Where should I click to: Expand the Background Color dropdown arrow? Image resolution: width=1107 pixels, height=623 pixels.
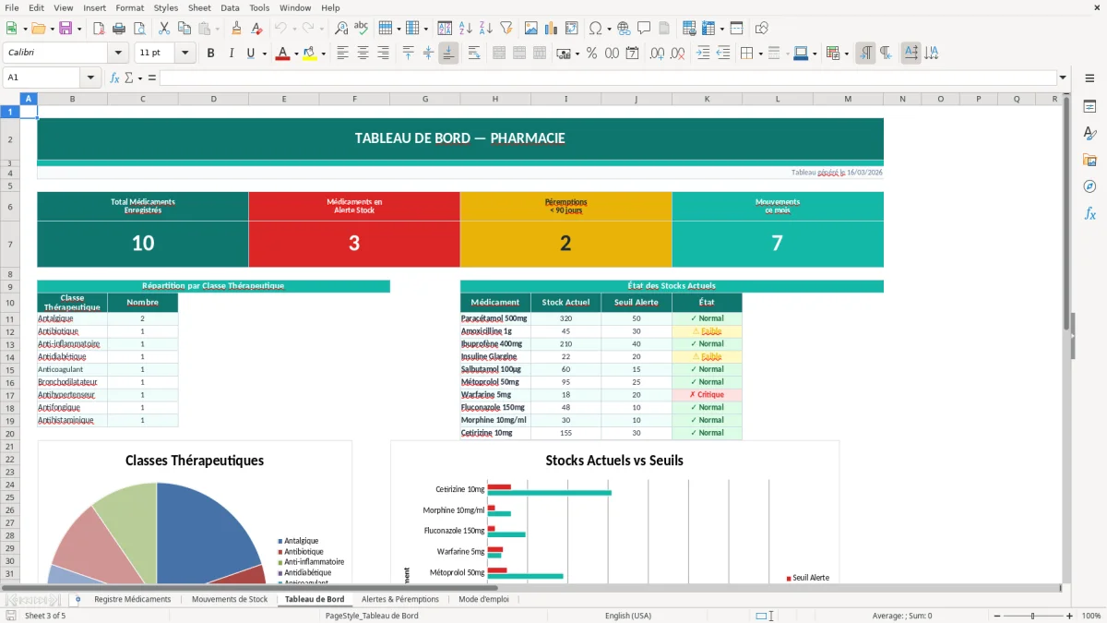[322, 54]
